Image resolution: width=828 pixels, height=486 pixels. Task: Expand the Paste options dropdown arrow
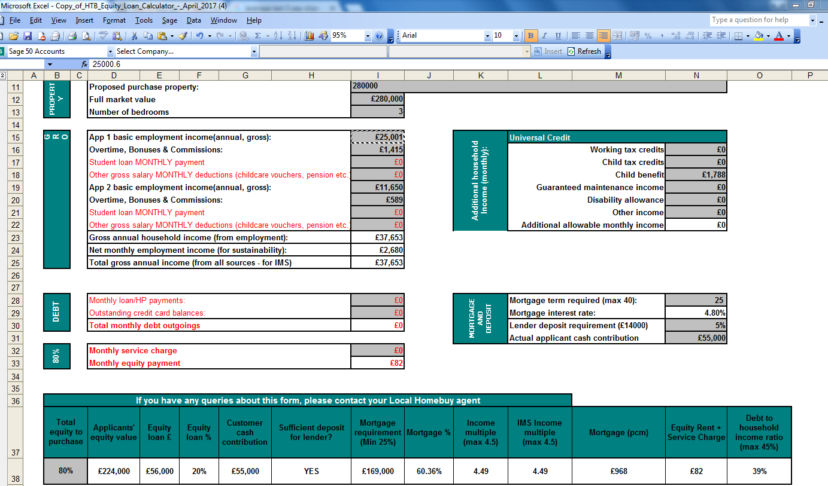pyautogui.click(x=172, y=36)
